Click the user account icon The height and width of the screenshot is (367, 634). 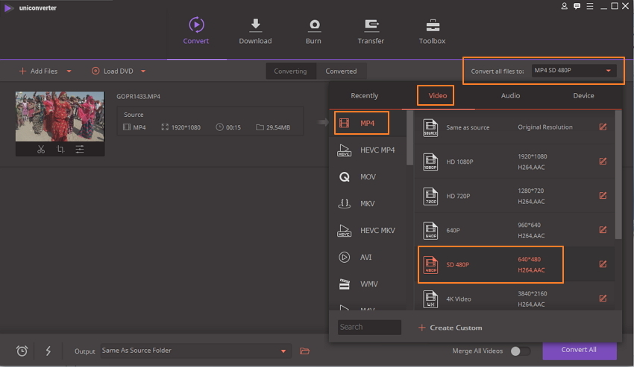point(564,6)
